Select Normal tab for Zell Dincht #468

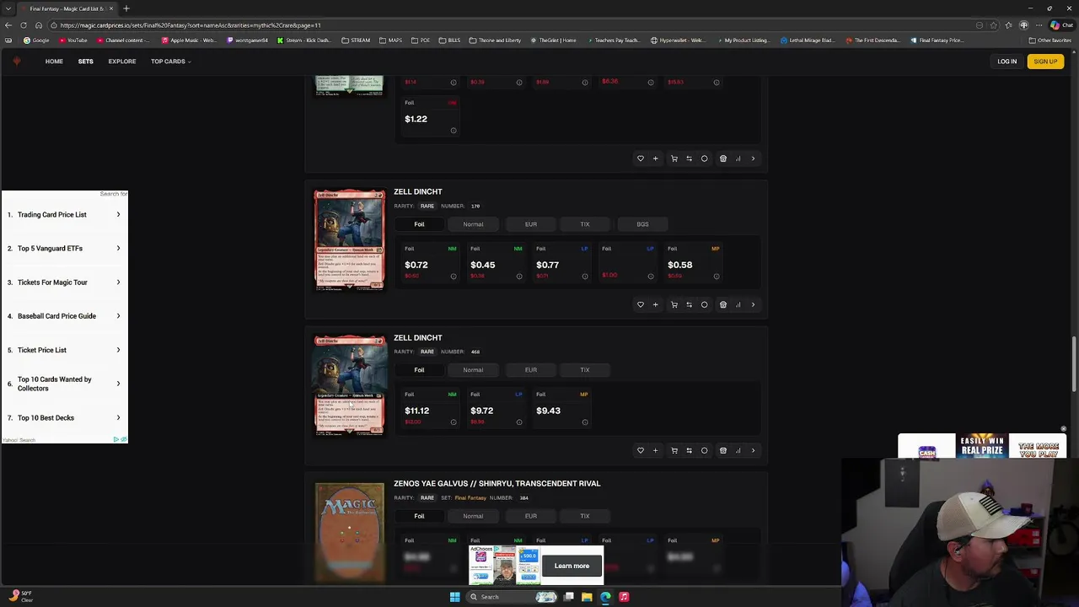coord(473,370)
